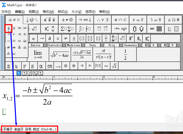The height and width of the screenshot is (134, 183).
Task: Insert circled plus ⊕ symbol
Action: pos(74,66)
